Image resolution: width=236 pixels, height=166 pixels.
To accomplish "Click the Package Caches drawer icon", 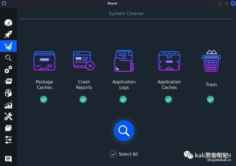I will coord(44,61).
